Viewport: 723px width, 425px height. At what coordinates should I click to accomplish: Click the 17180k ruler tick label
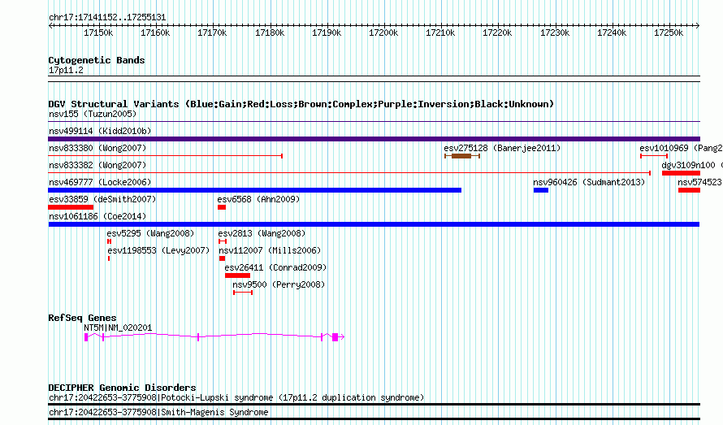point(270,33)
